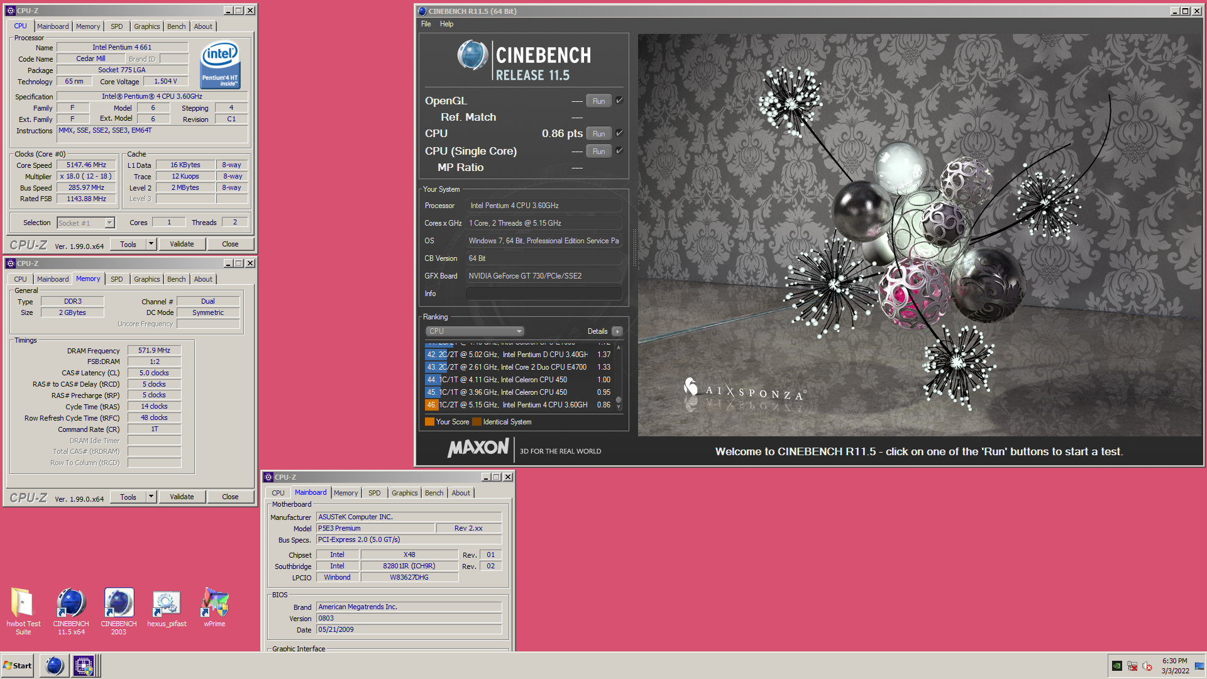The width and height of the screenshot is (1207, 679).
Task: Click the Start button
Action: (x=18, y=665)
